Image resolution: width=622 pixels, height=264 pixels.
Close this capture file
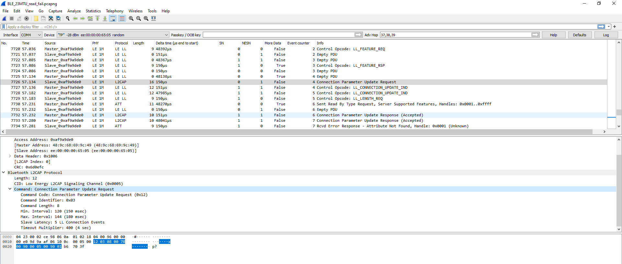pos(51,18)
